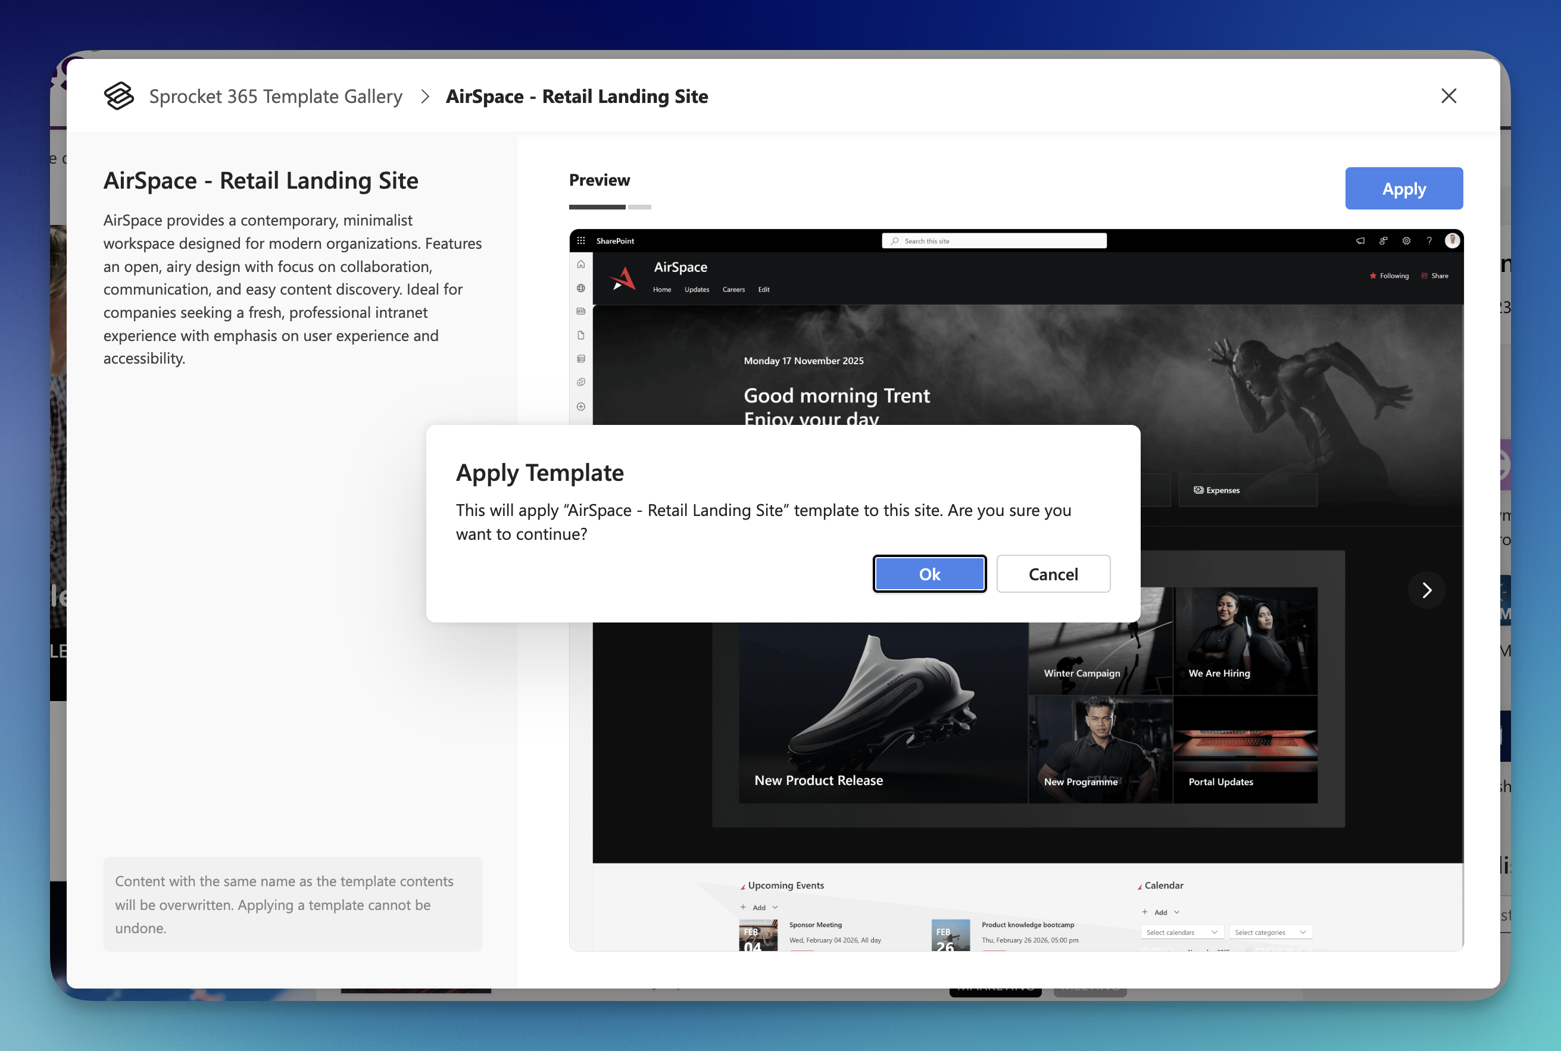Image resolution: width=1561 pixels, height=1051 pixels.
Task: Open the announcements megaphone icon
Action: tap(1360, 241)
